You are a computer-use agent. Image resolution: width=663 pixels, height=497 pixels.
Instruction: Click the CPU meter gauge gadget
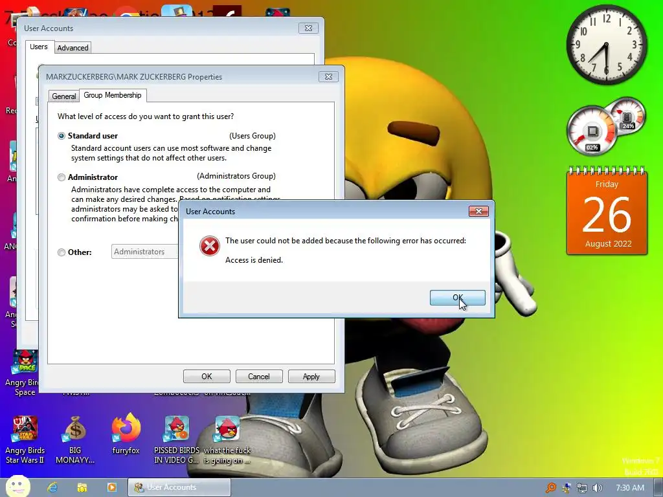(592, 131)
